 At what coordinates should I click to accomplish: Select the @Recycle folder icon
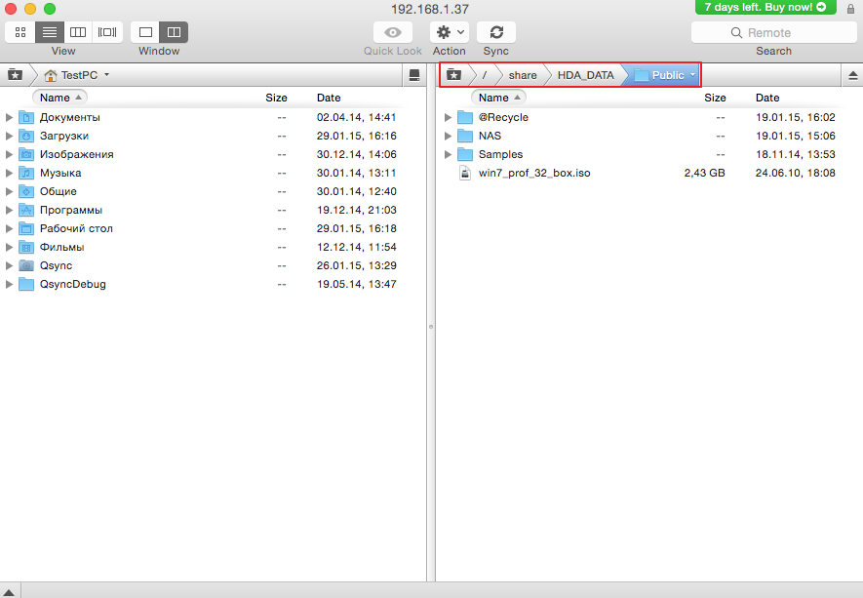tap(465, 117)
